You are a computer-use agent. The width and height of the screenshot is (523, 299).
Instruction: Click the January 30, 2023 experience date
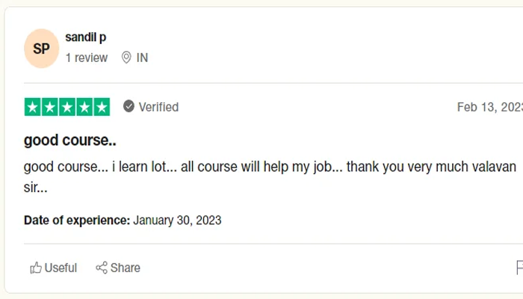(x=177, y=221)
